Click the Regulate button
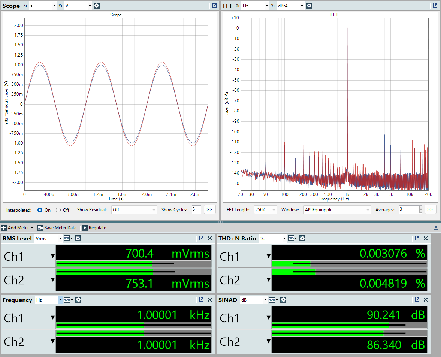This screenshot has height=357, width=441. click(94, 228)
